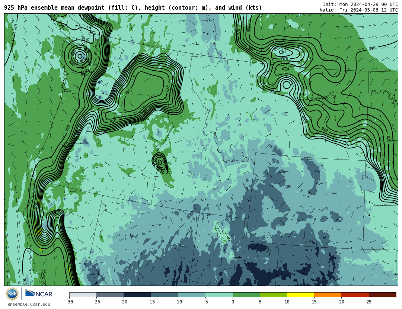Click the colorbar tick label '5'
The height and width of the screenshot is (309, 402).
point(260,302)
